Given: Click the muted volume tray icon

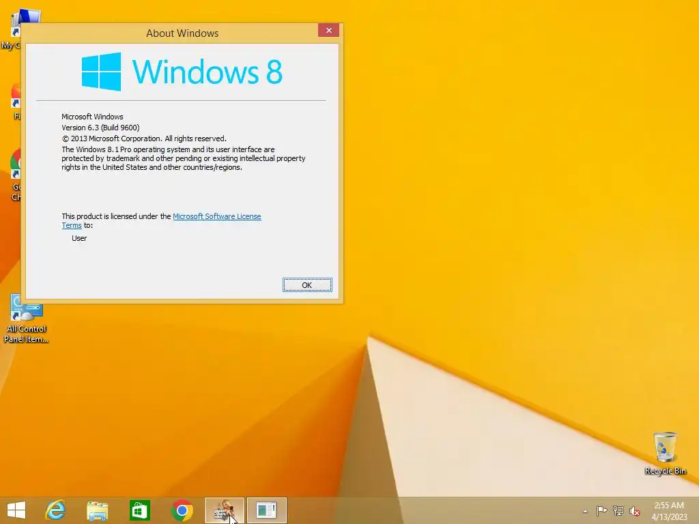Looking at the screenshot, I should 635,511.
